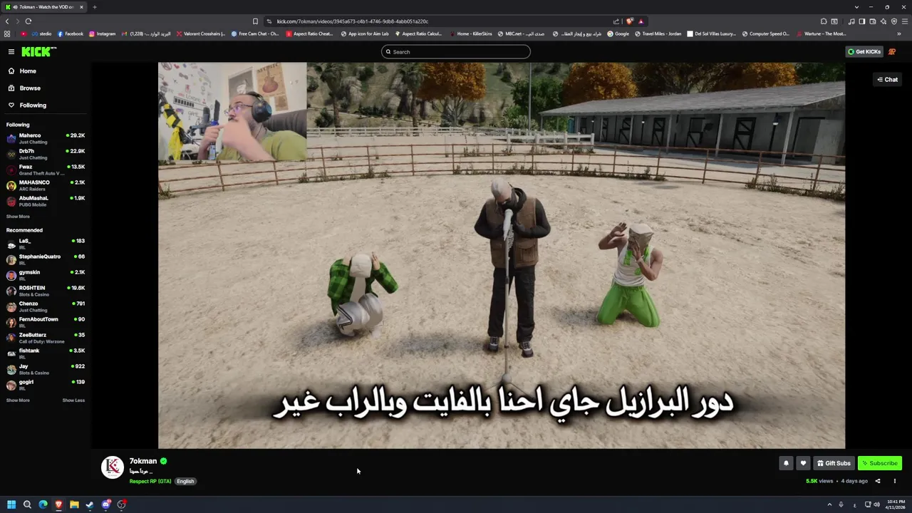Open the browser extensions puzzle icon
The width and height of the screenshot is (912, 513).
point(824,21)
